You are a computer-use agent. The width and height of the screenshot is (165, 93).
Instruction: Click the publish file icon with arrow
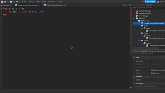[x=11, y=2]
